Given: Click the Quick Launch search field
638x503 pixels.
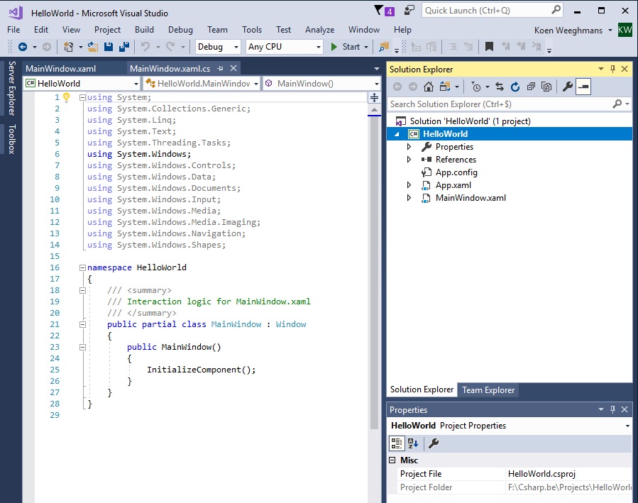Looking at the screenshot, I should pos(493,11).
